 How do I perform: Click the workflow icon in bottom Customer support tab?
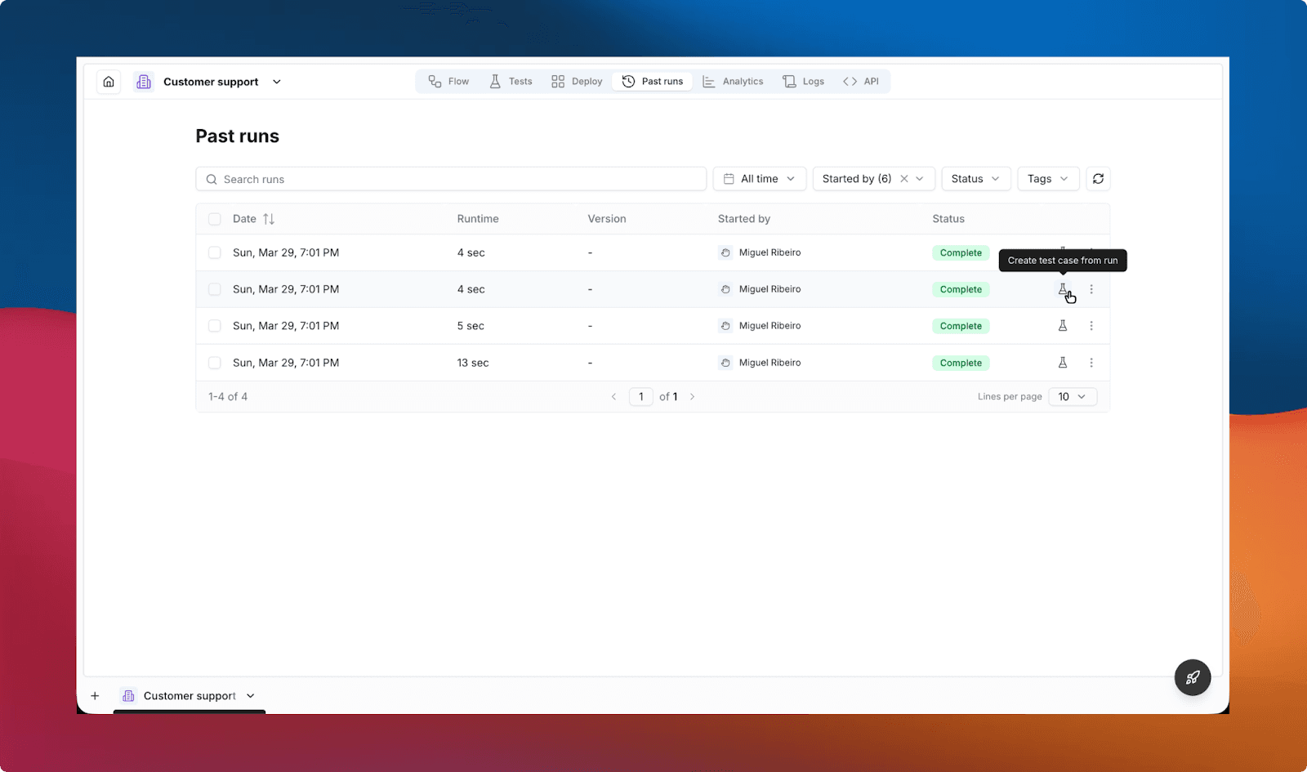(x=128, y=696)
